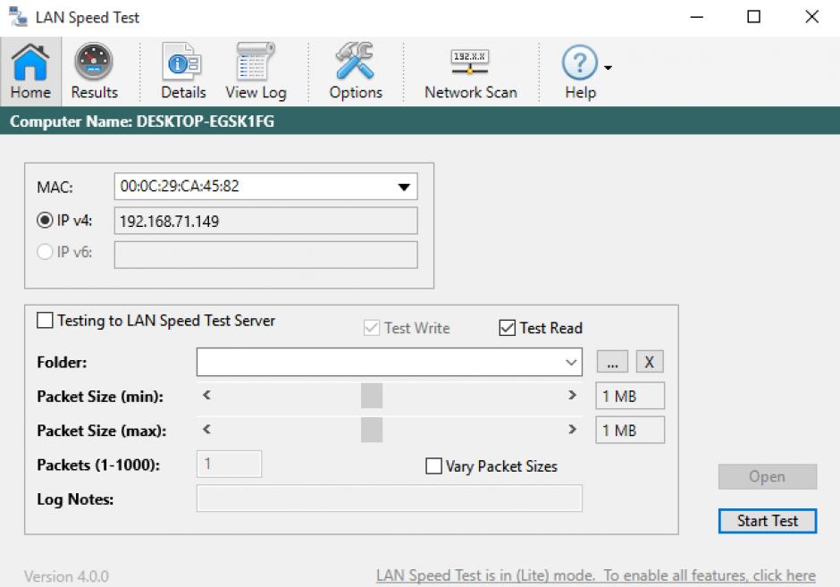Click the Help question mark icon

point(579,64)
